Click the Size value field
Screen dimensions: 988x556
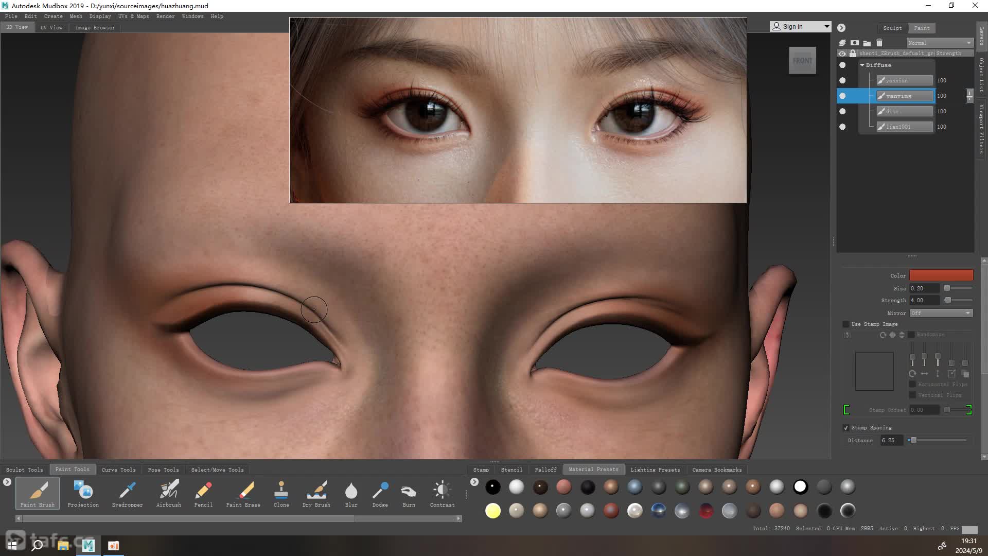(x=924, y=288)
